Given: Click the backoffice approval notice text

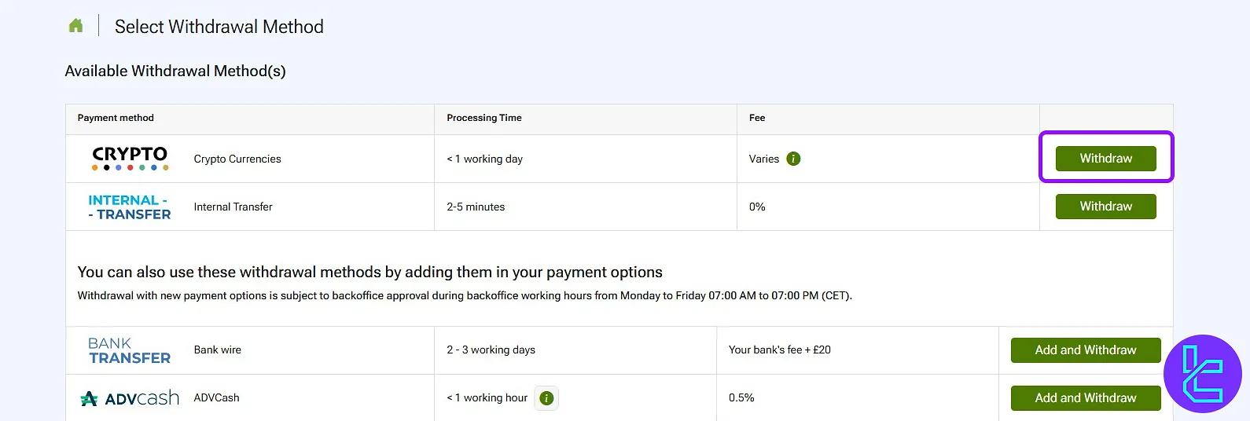Looking at the screenshot, I should coord(465,296).
